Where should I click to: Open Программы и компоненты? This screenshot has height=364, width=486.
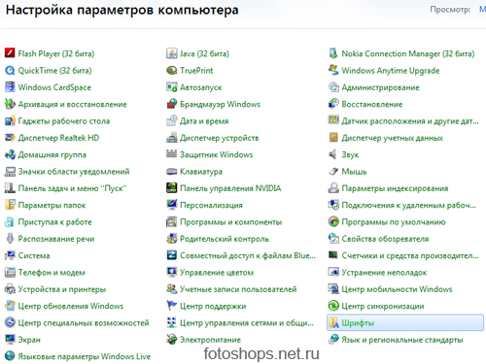(230, 221)
